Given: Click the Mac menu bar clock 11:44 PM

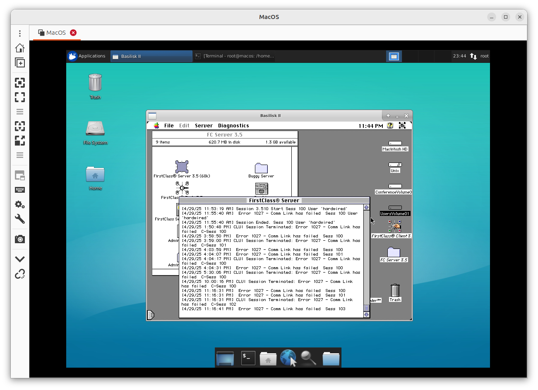Looking at the screenshot, I should [371, 126].
